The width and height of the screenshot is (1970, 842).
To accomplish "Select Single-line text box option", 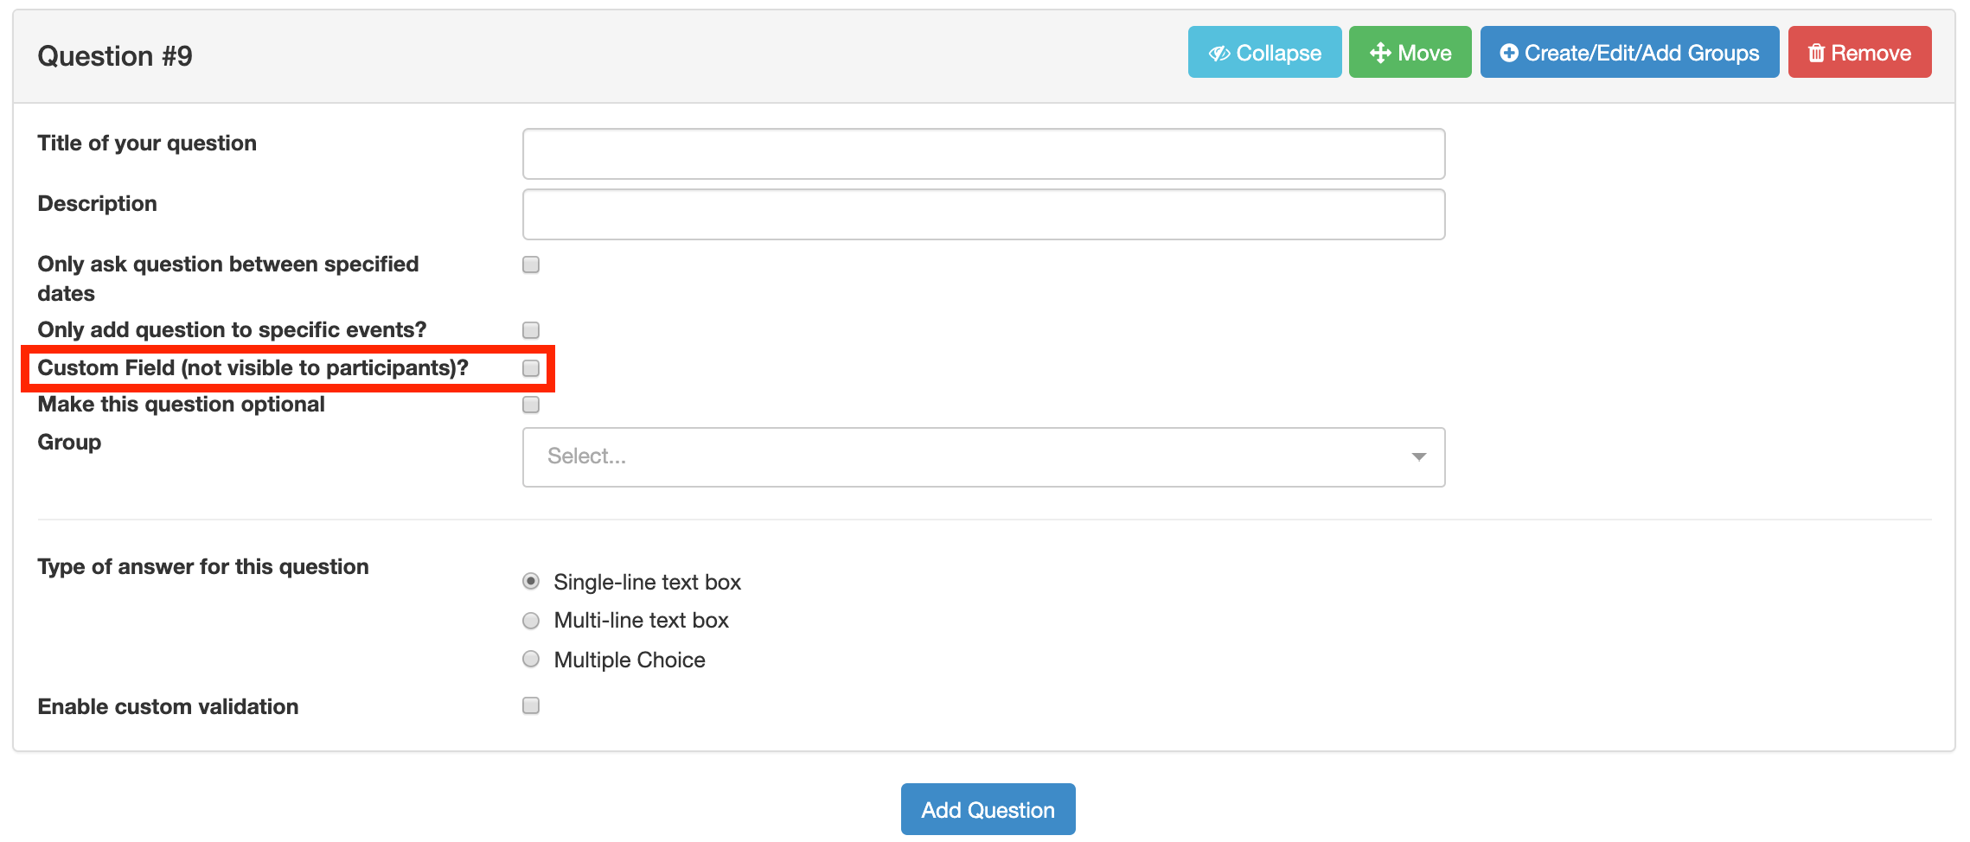I will pyautogui.click(x=531, y=581).
